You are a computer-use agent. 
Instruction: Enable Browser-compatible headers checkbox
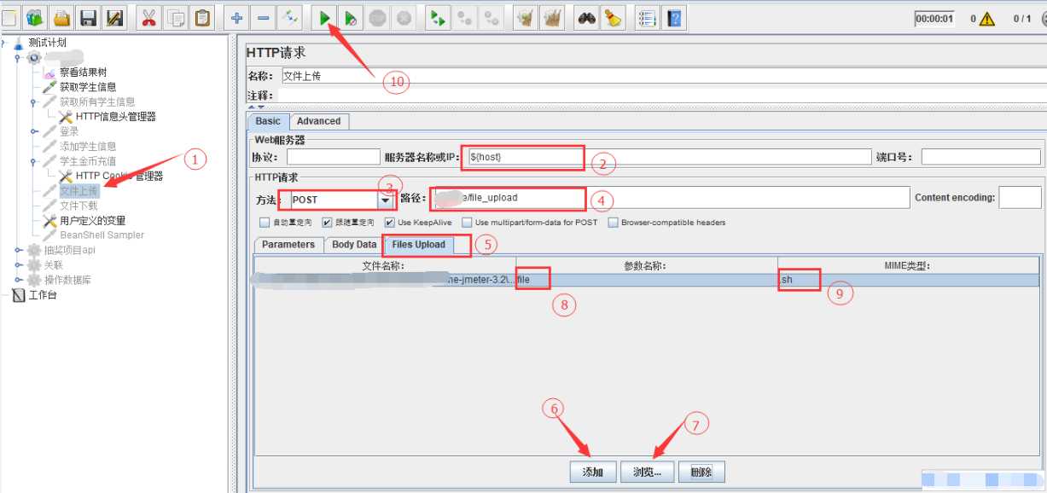(614, 223)
